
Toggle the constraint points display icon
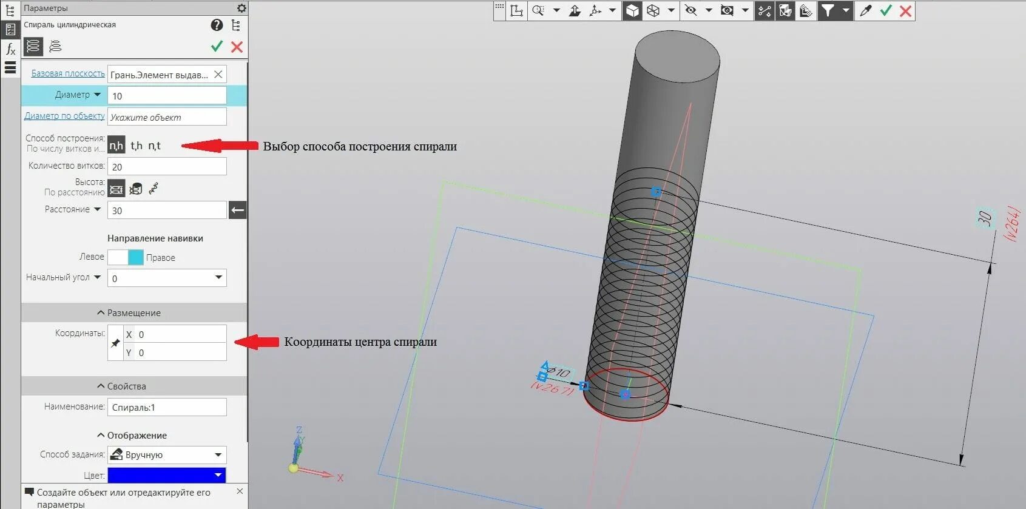click(764, 11)
